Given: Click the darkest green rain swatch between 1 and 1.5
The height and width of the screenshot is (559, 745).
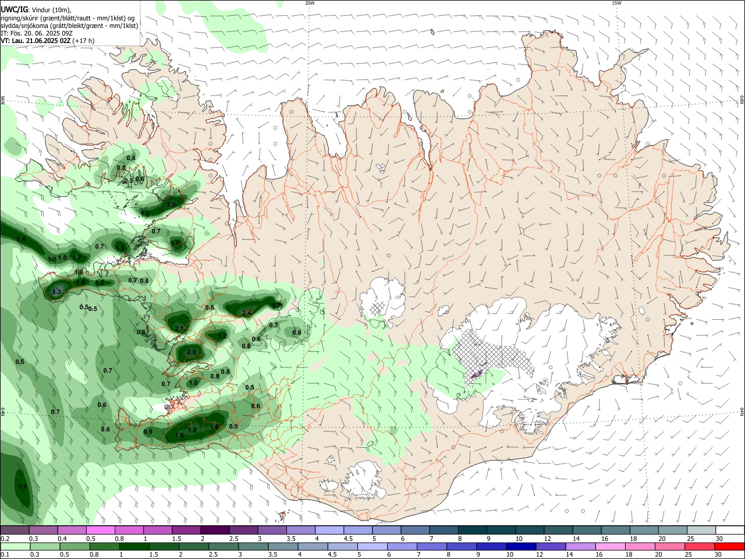Looking at the screenshot, I should 133,547.
